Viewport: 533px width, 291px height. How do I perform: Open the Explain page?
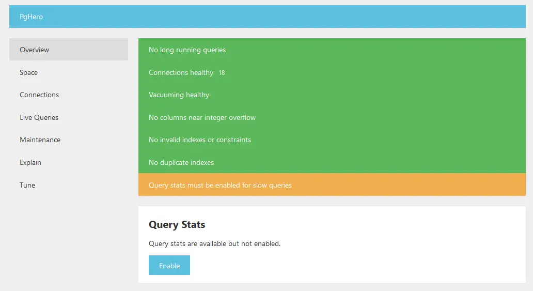tap(30, 162)
